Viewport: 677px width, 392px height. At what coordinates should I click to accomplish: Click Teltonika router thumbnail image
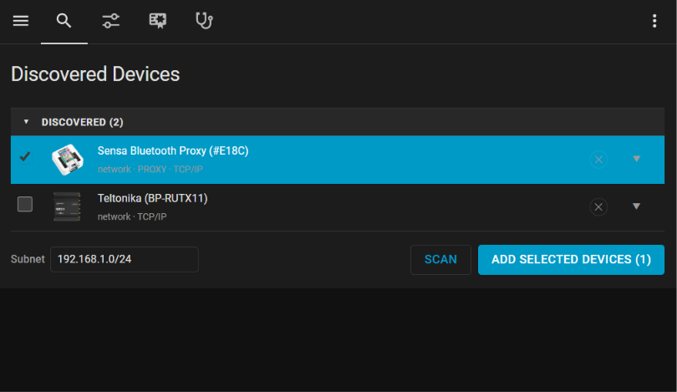coord(67,206)
